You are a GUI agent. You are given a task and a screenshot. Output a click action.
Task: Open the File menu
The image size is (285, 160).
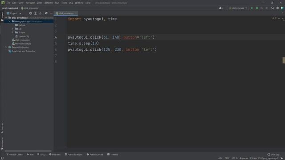click(8, 3)
